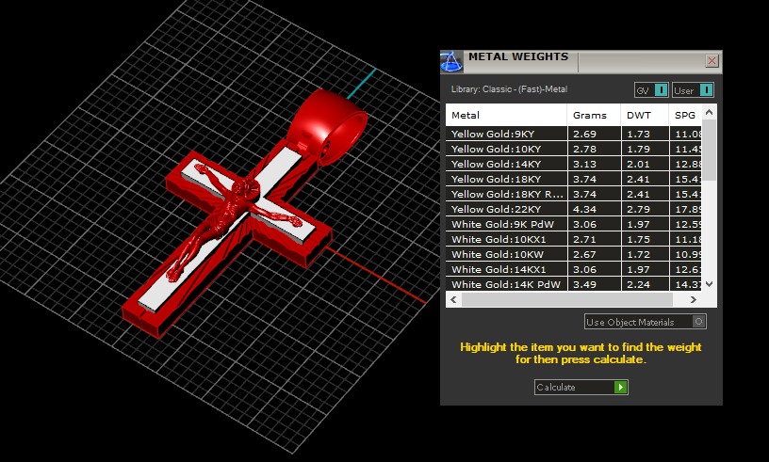Image resolution: width=769 pixels, height=462 pixels.
Task: Select the White Gold:14K PdW row
Action: coord(574,284)
